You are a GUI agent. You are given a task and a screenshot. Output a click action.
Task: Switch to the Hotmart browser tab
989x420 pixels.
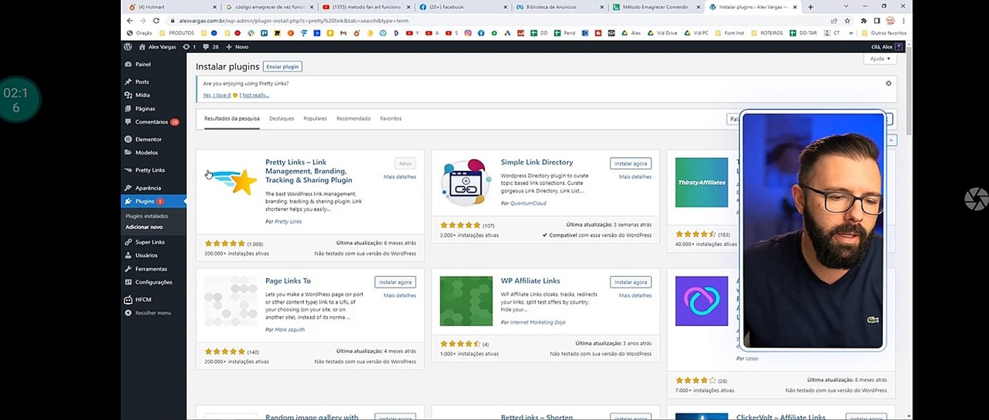coord(172,7)
